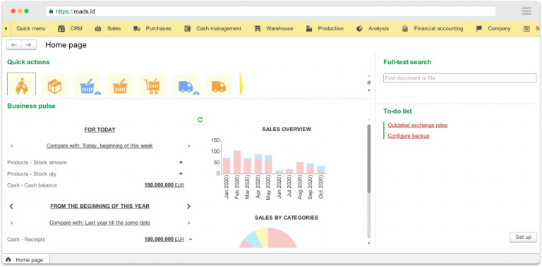
Task: Click the Business pulse vertical scrollbar
Action: 369,159
